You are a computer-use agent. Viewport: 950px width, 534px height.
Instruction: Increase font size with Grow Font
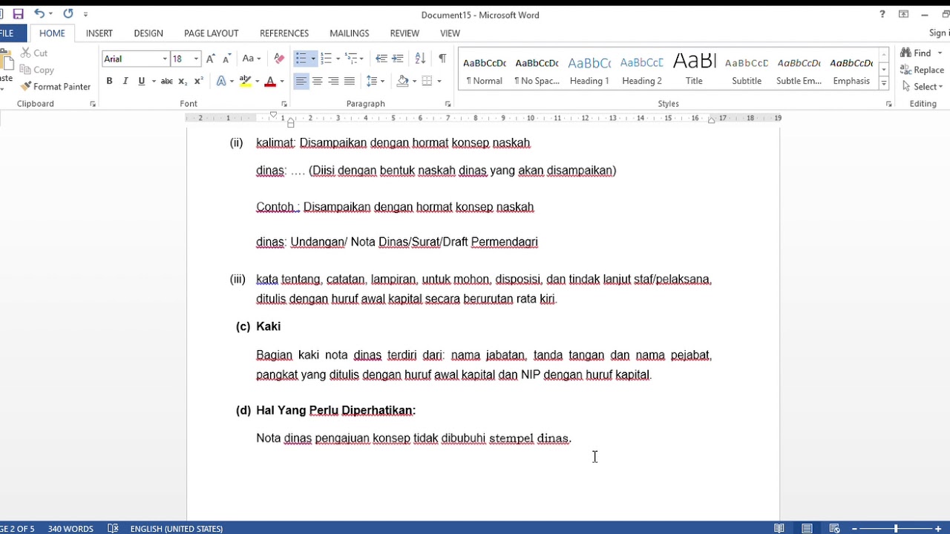[x=211, y=59]
